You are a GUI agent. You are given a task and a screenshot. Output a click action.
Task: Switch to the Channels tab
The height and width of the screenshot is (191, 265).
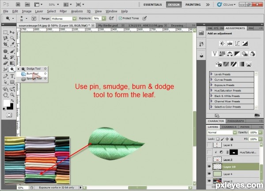[229, 127]
